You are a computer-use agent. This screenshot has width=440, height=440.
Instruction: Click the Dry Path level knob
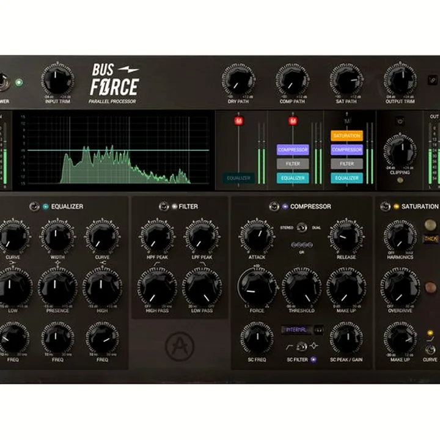[x=238, y=81]
